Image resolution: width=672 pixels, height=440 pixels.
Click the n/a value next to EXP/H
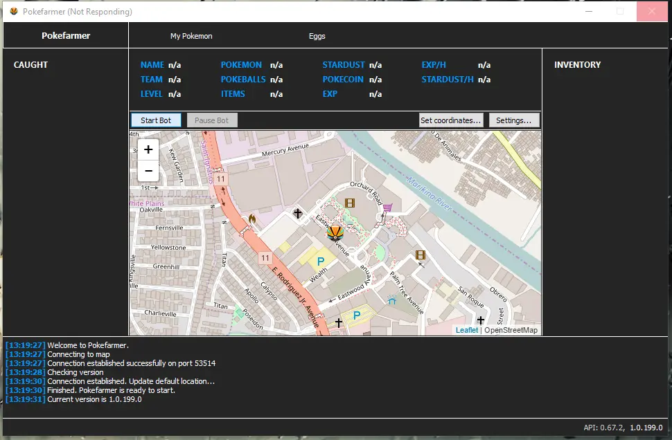484,64
